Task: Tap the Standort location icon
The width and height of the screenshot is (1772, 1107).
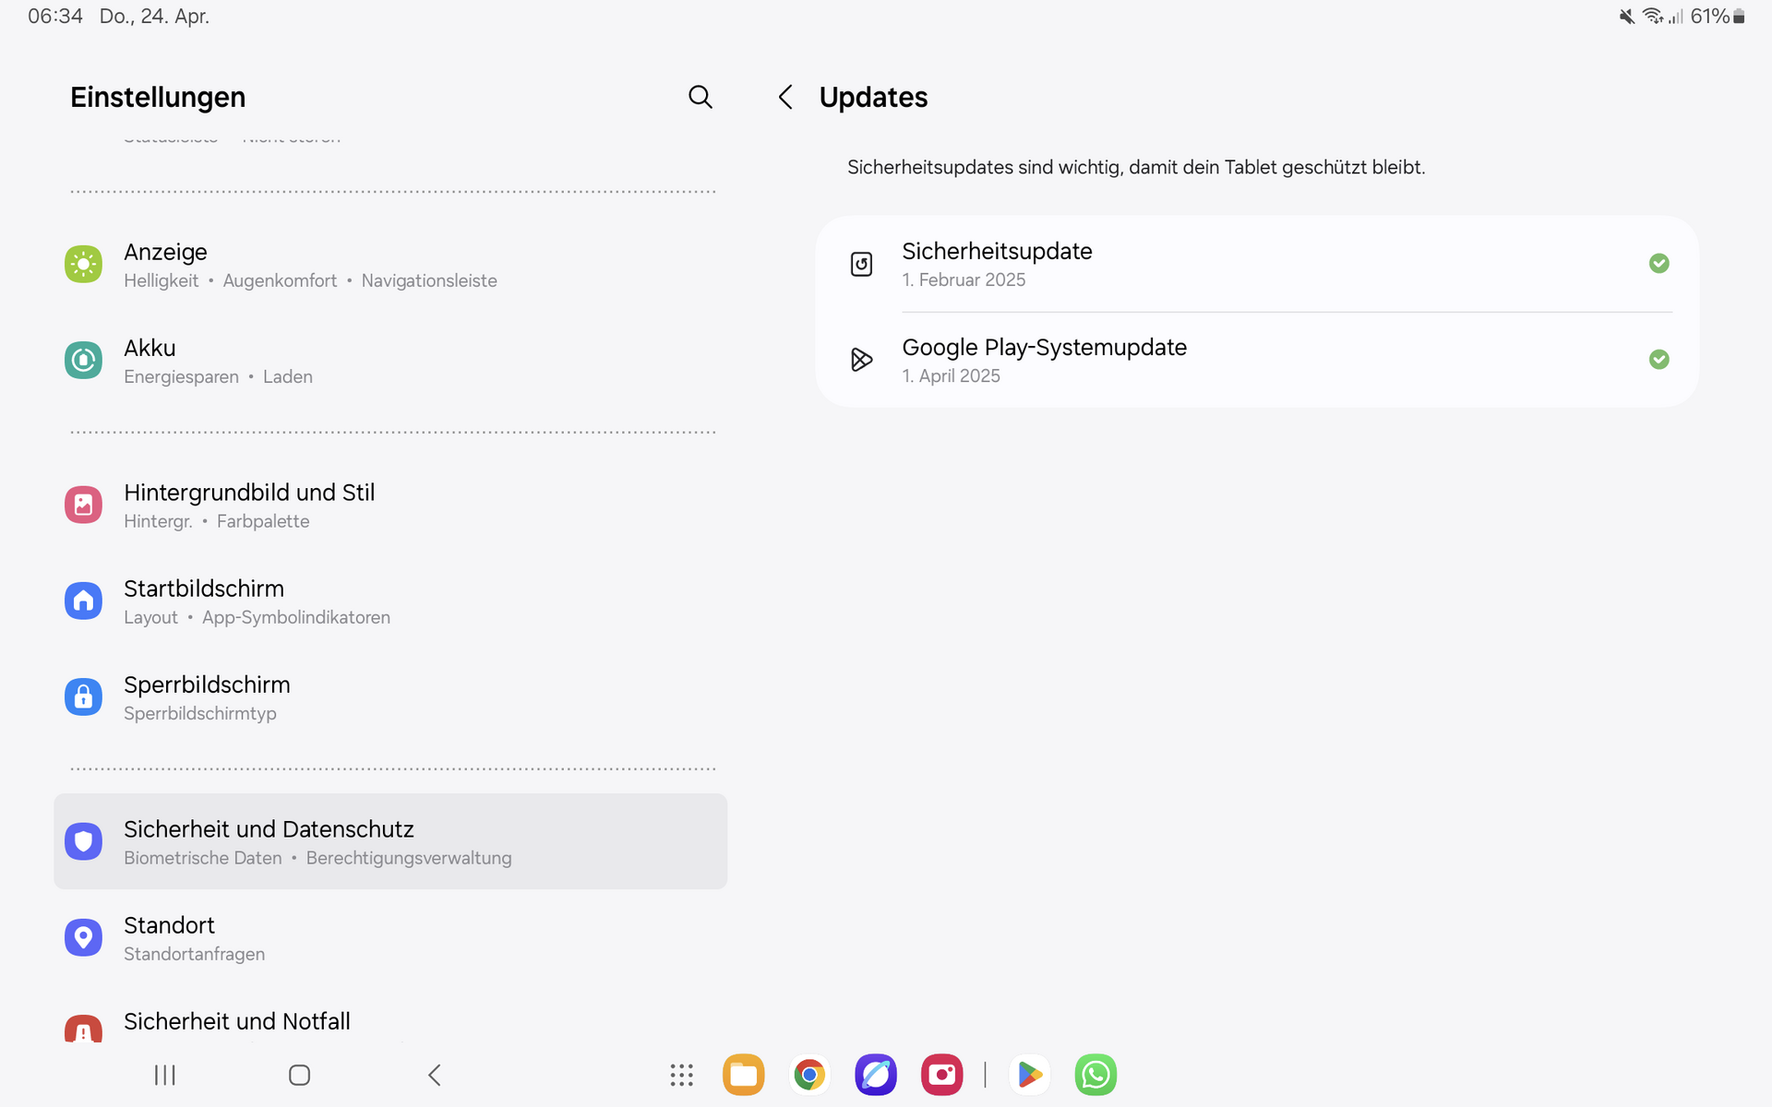Action: pos(83,937)
